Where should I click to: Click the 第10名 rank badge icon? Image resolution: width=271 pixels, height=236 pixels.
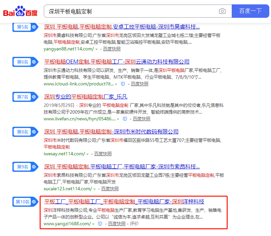[x=26, y=202]
